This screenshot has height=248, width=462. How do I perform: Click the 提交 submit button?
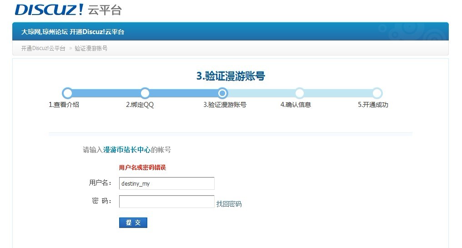[x=133, y=223]
